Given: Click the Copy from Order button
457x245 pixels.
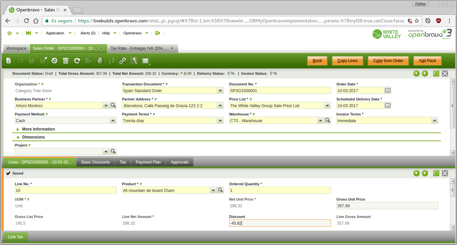Looking at the screenshot, I should (388, 61).
